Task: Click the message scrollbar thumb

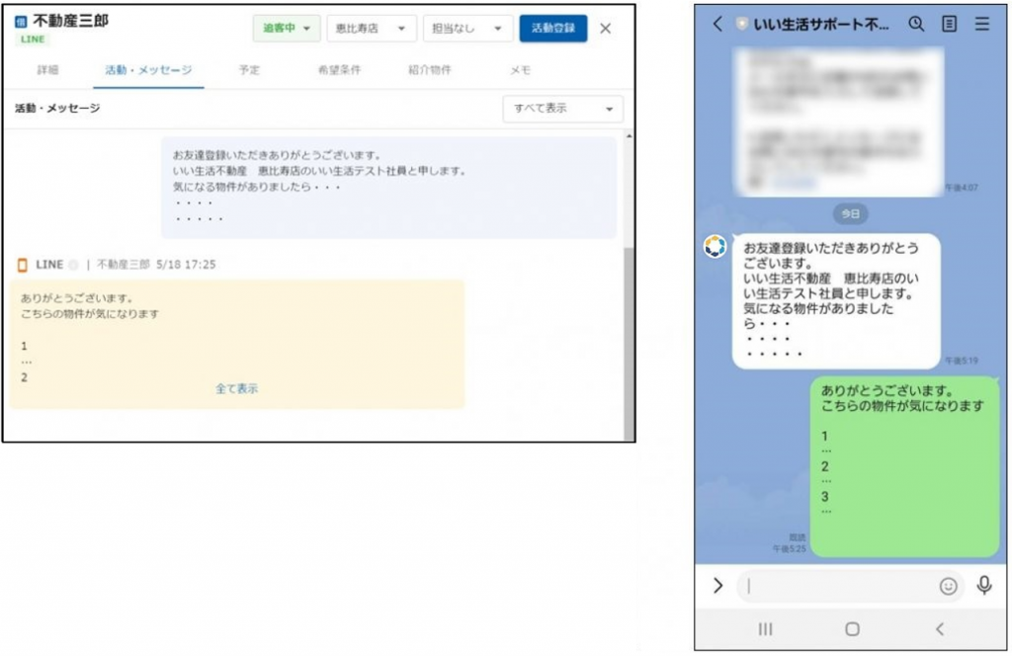Action: tap(629, 343)
